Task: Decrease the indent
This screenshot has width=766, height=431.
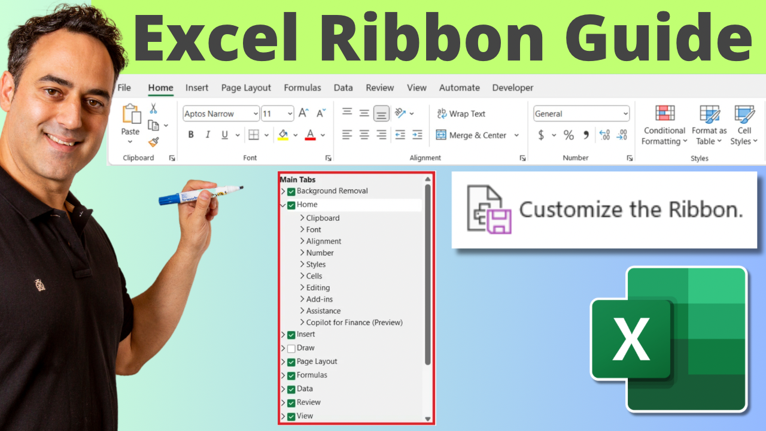Action: coord(400,135)
